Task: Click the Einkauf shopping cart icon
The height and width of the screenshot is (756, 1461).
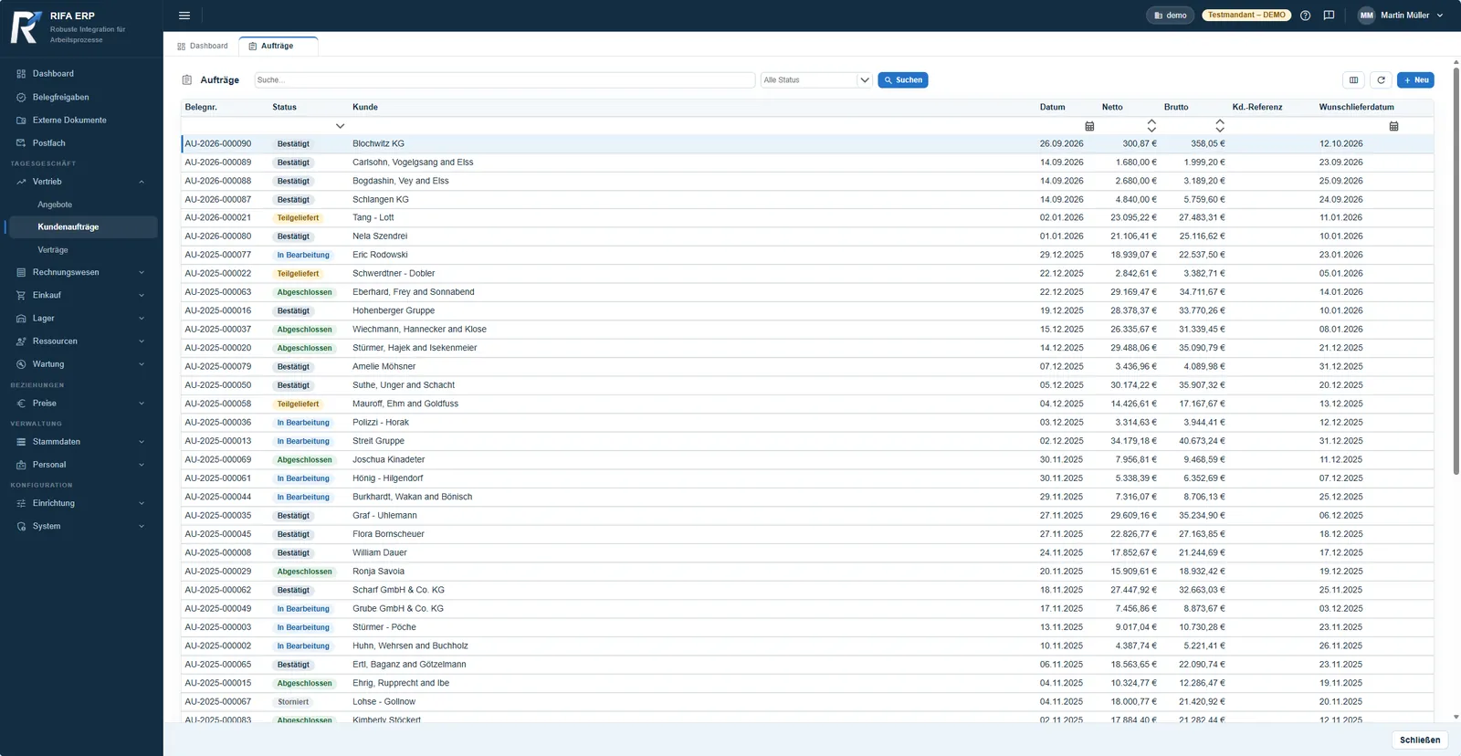Action: 21,296
